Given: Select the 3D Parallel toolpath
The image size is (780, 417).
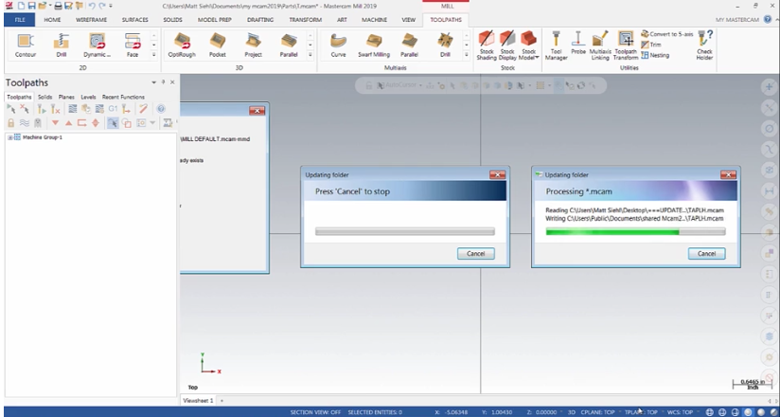Looking at the screenshot, I should click(289, 45).
